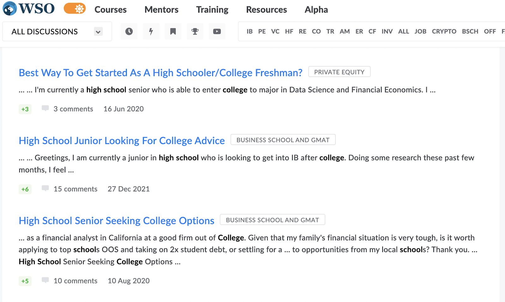
Task: Click the trophy top posts icon
Action: pyautogui.click(x=195, y=31)
